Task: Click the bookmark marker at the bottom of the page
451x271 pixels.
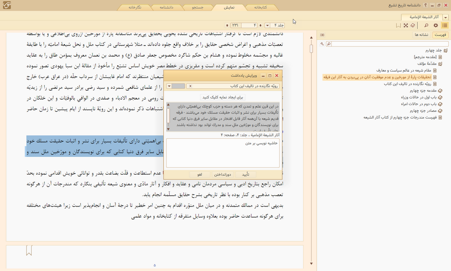Action: (29, 250)
